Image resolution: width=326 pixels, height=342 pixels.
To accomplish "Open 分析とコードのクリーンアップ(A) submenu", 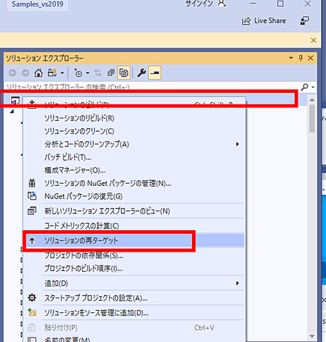I will point(135,144).
